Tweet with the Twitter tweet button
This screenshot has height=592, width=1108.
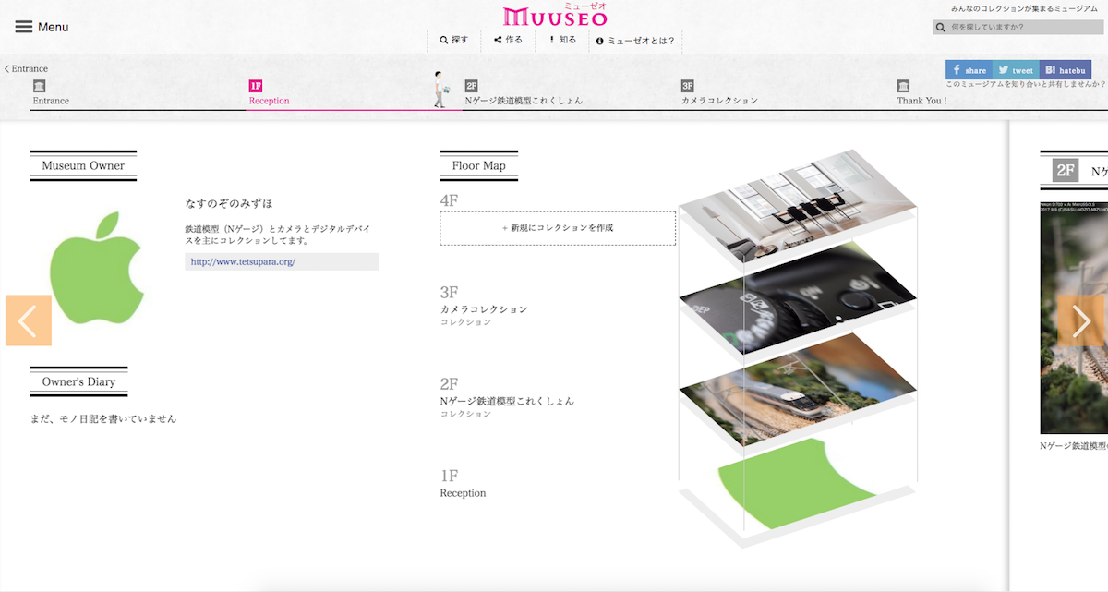[1016, 70]
